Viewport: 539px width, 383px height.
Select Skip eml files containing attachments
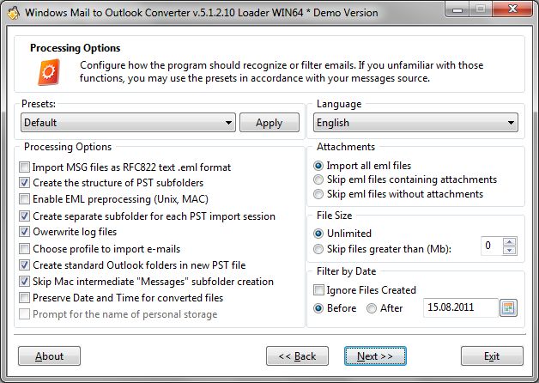point(319,179)
